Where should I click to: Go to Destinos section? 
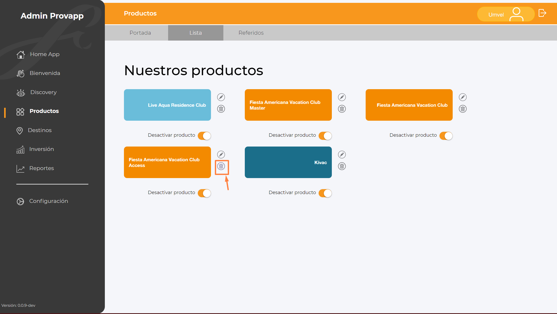pos(40,130)
